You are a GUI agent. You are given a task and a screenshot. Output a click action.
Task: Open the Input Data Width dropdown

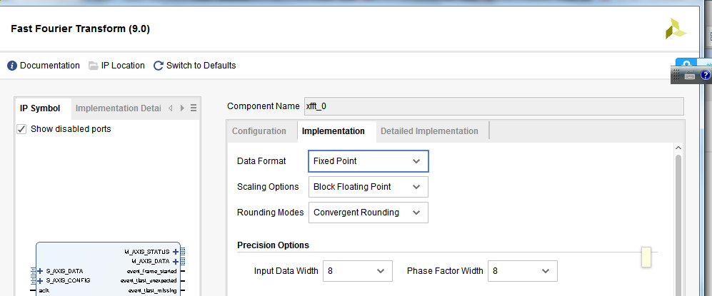coord(358,271)
